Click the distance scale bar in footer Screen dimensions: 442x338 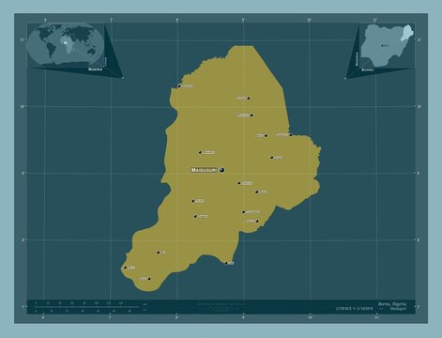(x=87, y=307)
